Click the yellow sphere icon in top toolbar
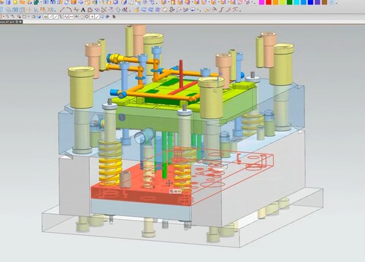The height and width of the screenshot is (262, 365). pyautogui.click(x=15, y=2)
